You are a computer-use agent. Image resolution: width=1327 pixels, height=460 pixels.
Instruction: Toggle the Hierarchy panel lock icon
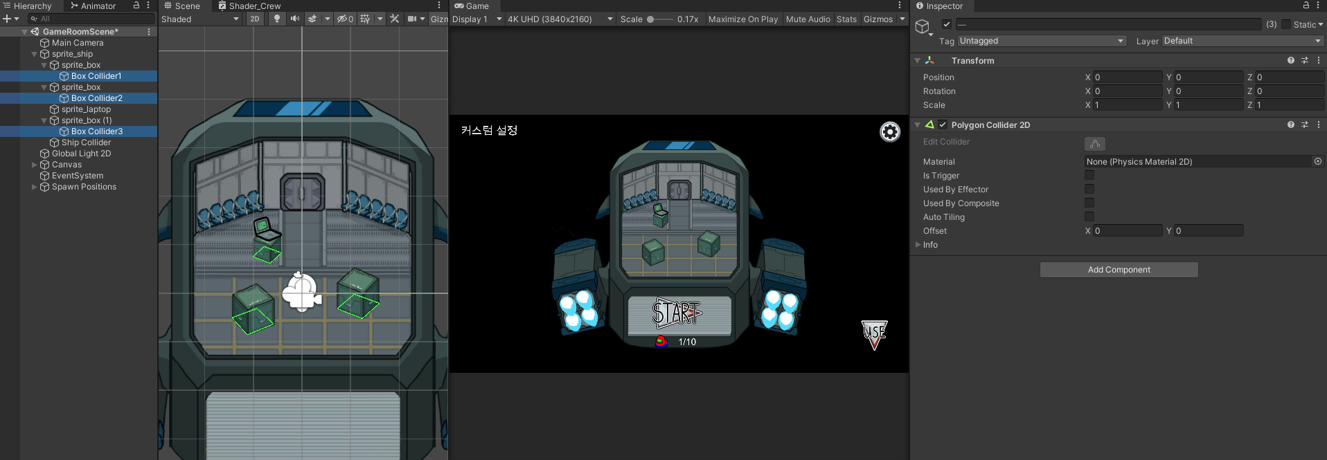pyautogui.click(x=136, y=6)
